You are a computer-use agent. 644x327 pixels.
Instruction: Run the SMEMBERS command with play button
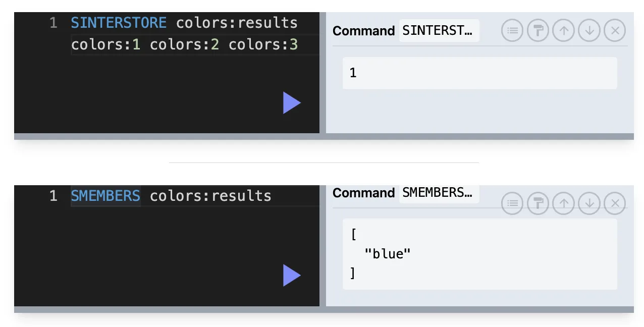click(x=292, y=276)
